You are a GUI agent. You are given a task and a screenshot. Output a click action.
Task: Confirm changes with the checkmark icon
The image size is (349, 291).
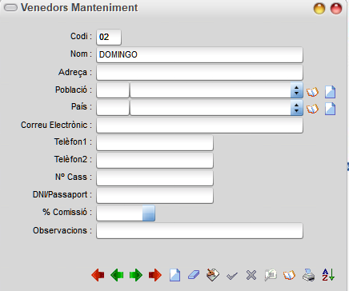tap(232, 276)
